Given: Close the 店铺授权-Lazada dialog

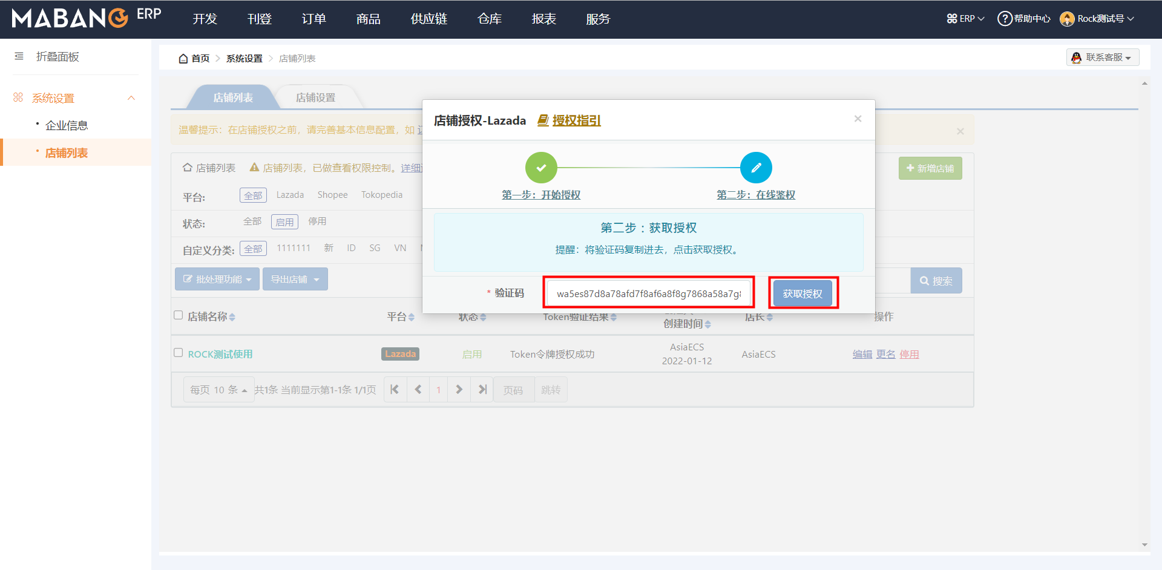Looking at the screenshot, I should coord(858,119).
